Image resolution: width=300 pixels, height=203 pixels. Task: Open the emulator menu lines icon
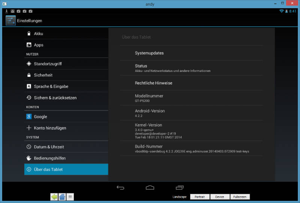70,197
